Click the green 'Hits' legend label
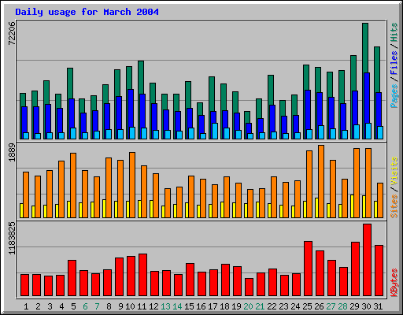This screenshot has width=403, height=315. (x=394, y=32)
